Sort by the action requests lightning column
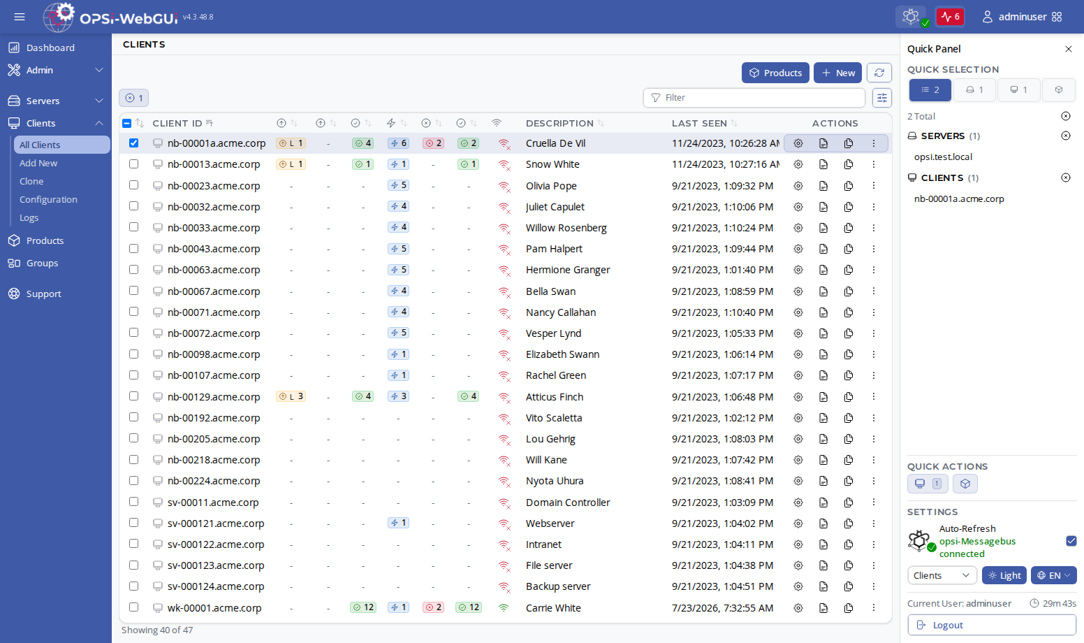The image size is (1084, 643). coord(397,123)
